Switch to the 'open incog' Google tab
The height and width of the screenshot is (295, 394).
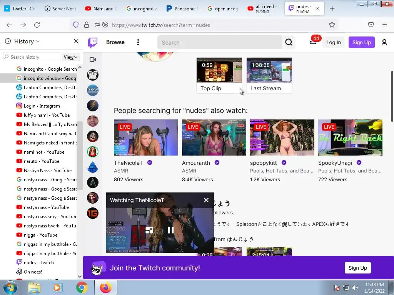[x=223, y=9]
